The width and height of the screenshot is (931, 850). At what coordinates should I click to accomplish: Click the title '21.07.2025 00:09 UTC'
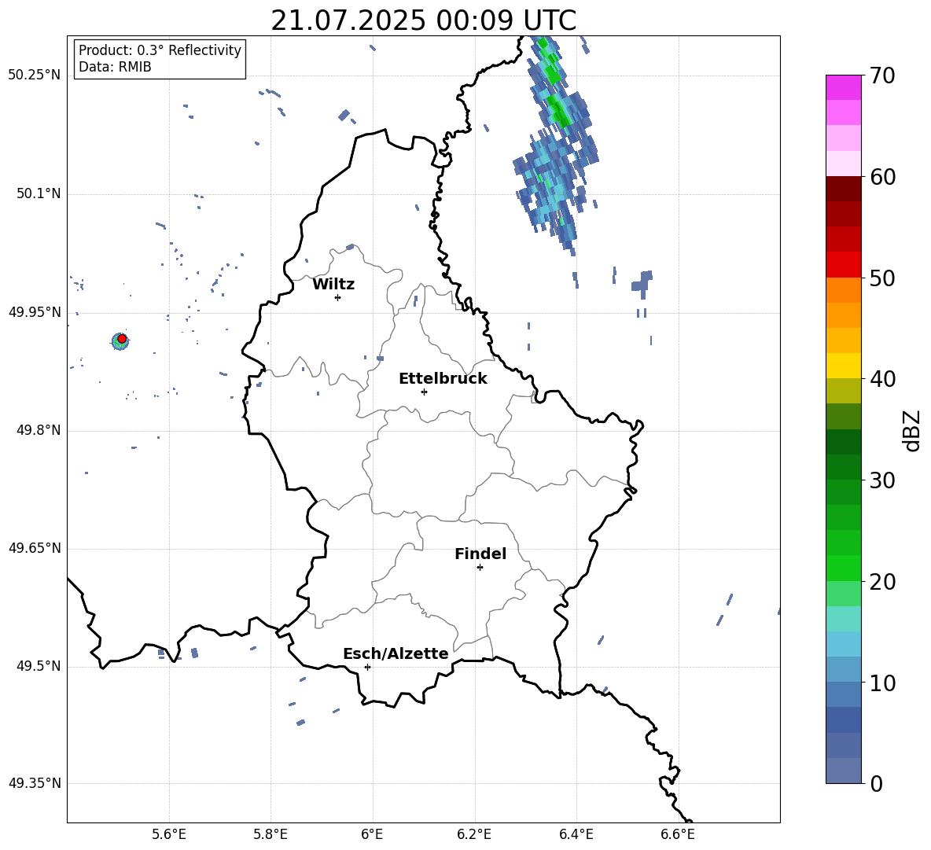pyautogui.click(x=423, y=20)
